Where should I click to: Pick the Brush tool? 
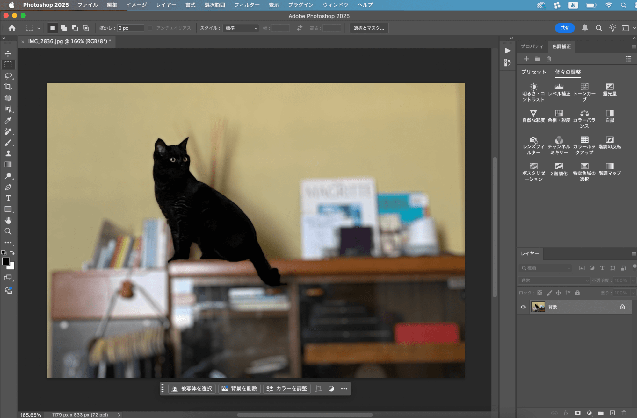pos(8,143)
